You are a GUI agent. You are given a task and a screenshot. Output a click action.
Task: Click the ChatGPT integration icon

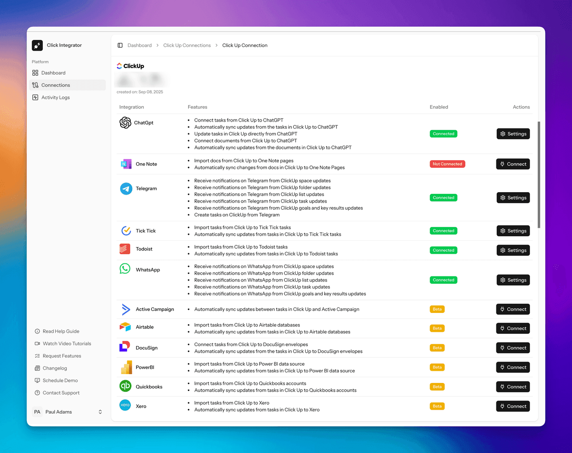tap(125, 122)
